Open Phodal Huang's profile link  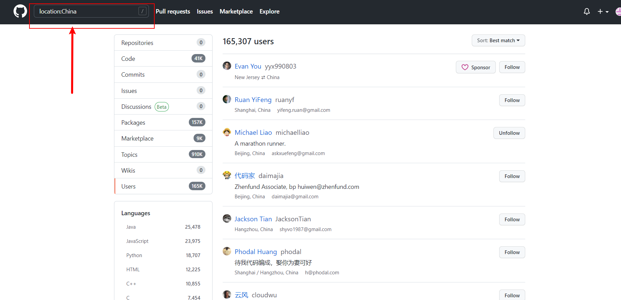tap(256, 252)
